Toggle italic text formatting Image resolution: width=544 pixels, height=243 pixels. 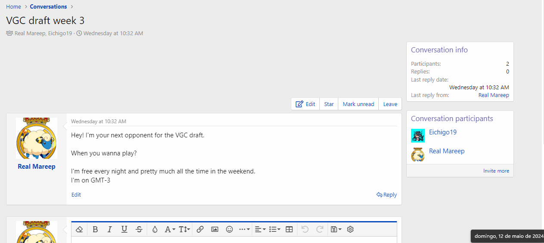[110, 229]
